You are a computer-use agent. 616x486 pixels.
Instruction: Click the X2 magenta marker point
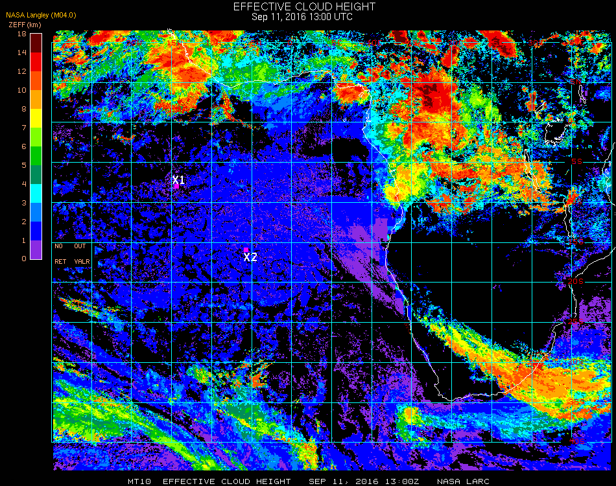tap(246, 249)
